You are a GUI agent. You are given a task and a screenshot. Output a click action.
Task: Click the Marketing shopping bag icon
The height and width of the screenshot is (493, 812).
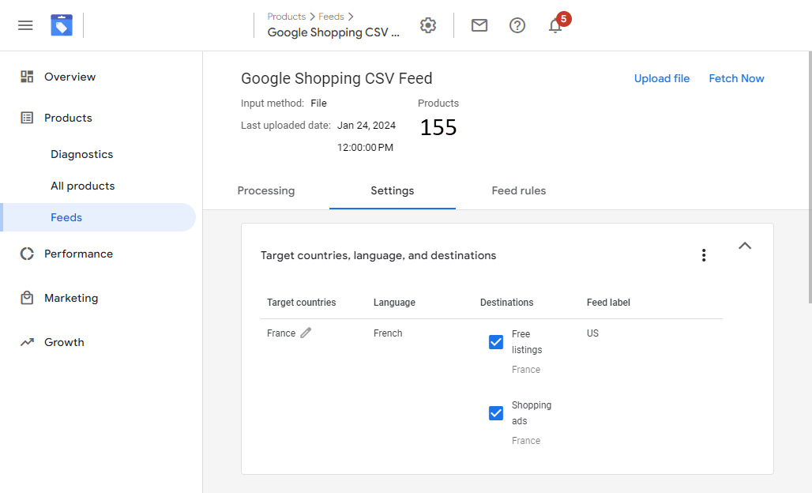coord(27,298)
